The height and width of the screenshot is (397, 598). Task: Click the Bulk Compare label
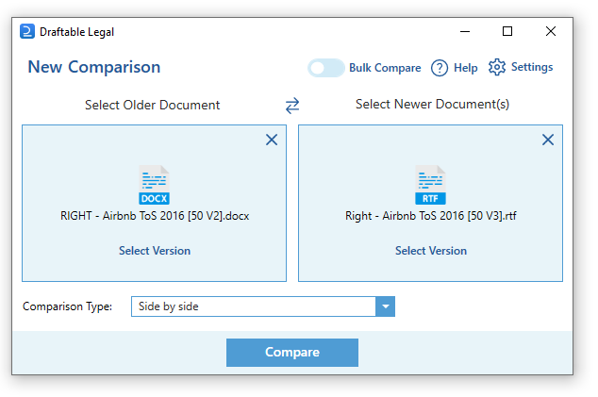[385, 68]
